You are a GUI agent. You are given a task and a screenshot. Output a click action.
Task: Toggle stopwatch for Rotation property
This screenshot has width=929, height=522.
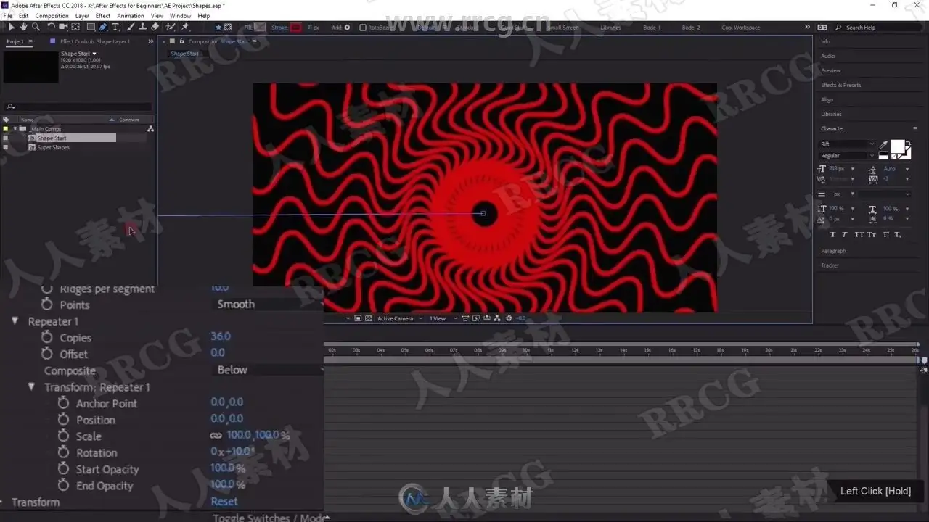click(x=63, y=452)
